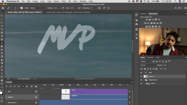This screenshot has height=105, width=187.
Task: Open macOS Spotlight search
Action: click(x=175, y=1)
